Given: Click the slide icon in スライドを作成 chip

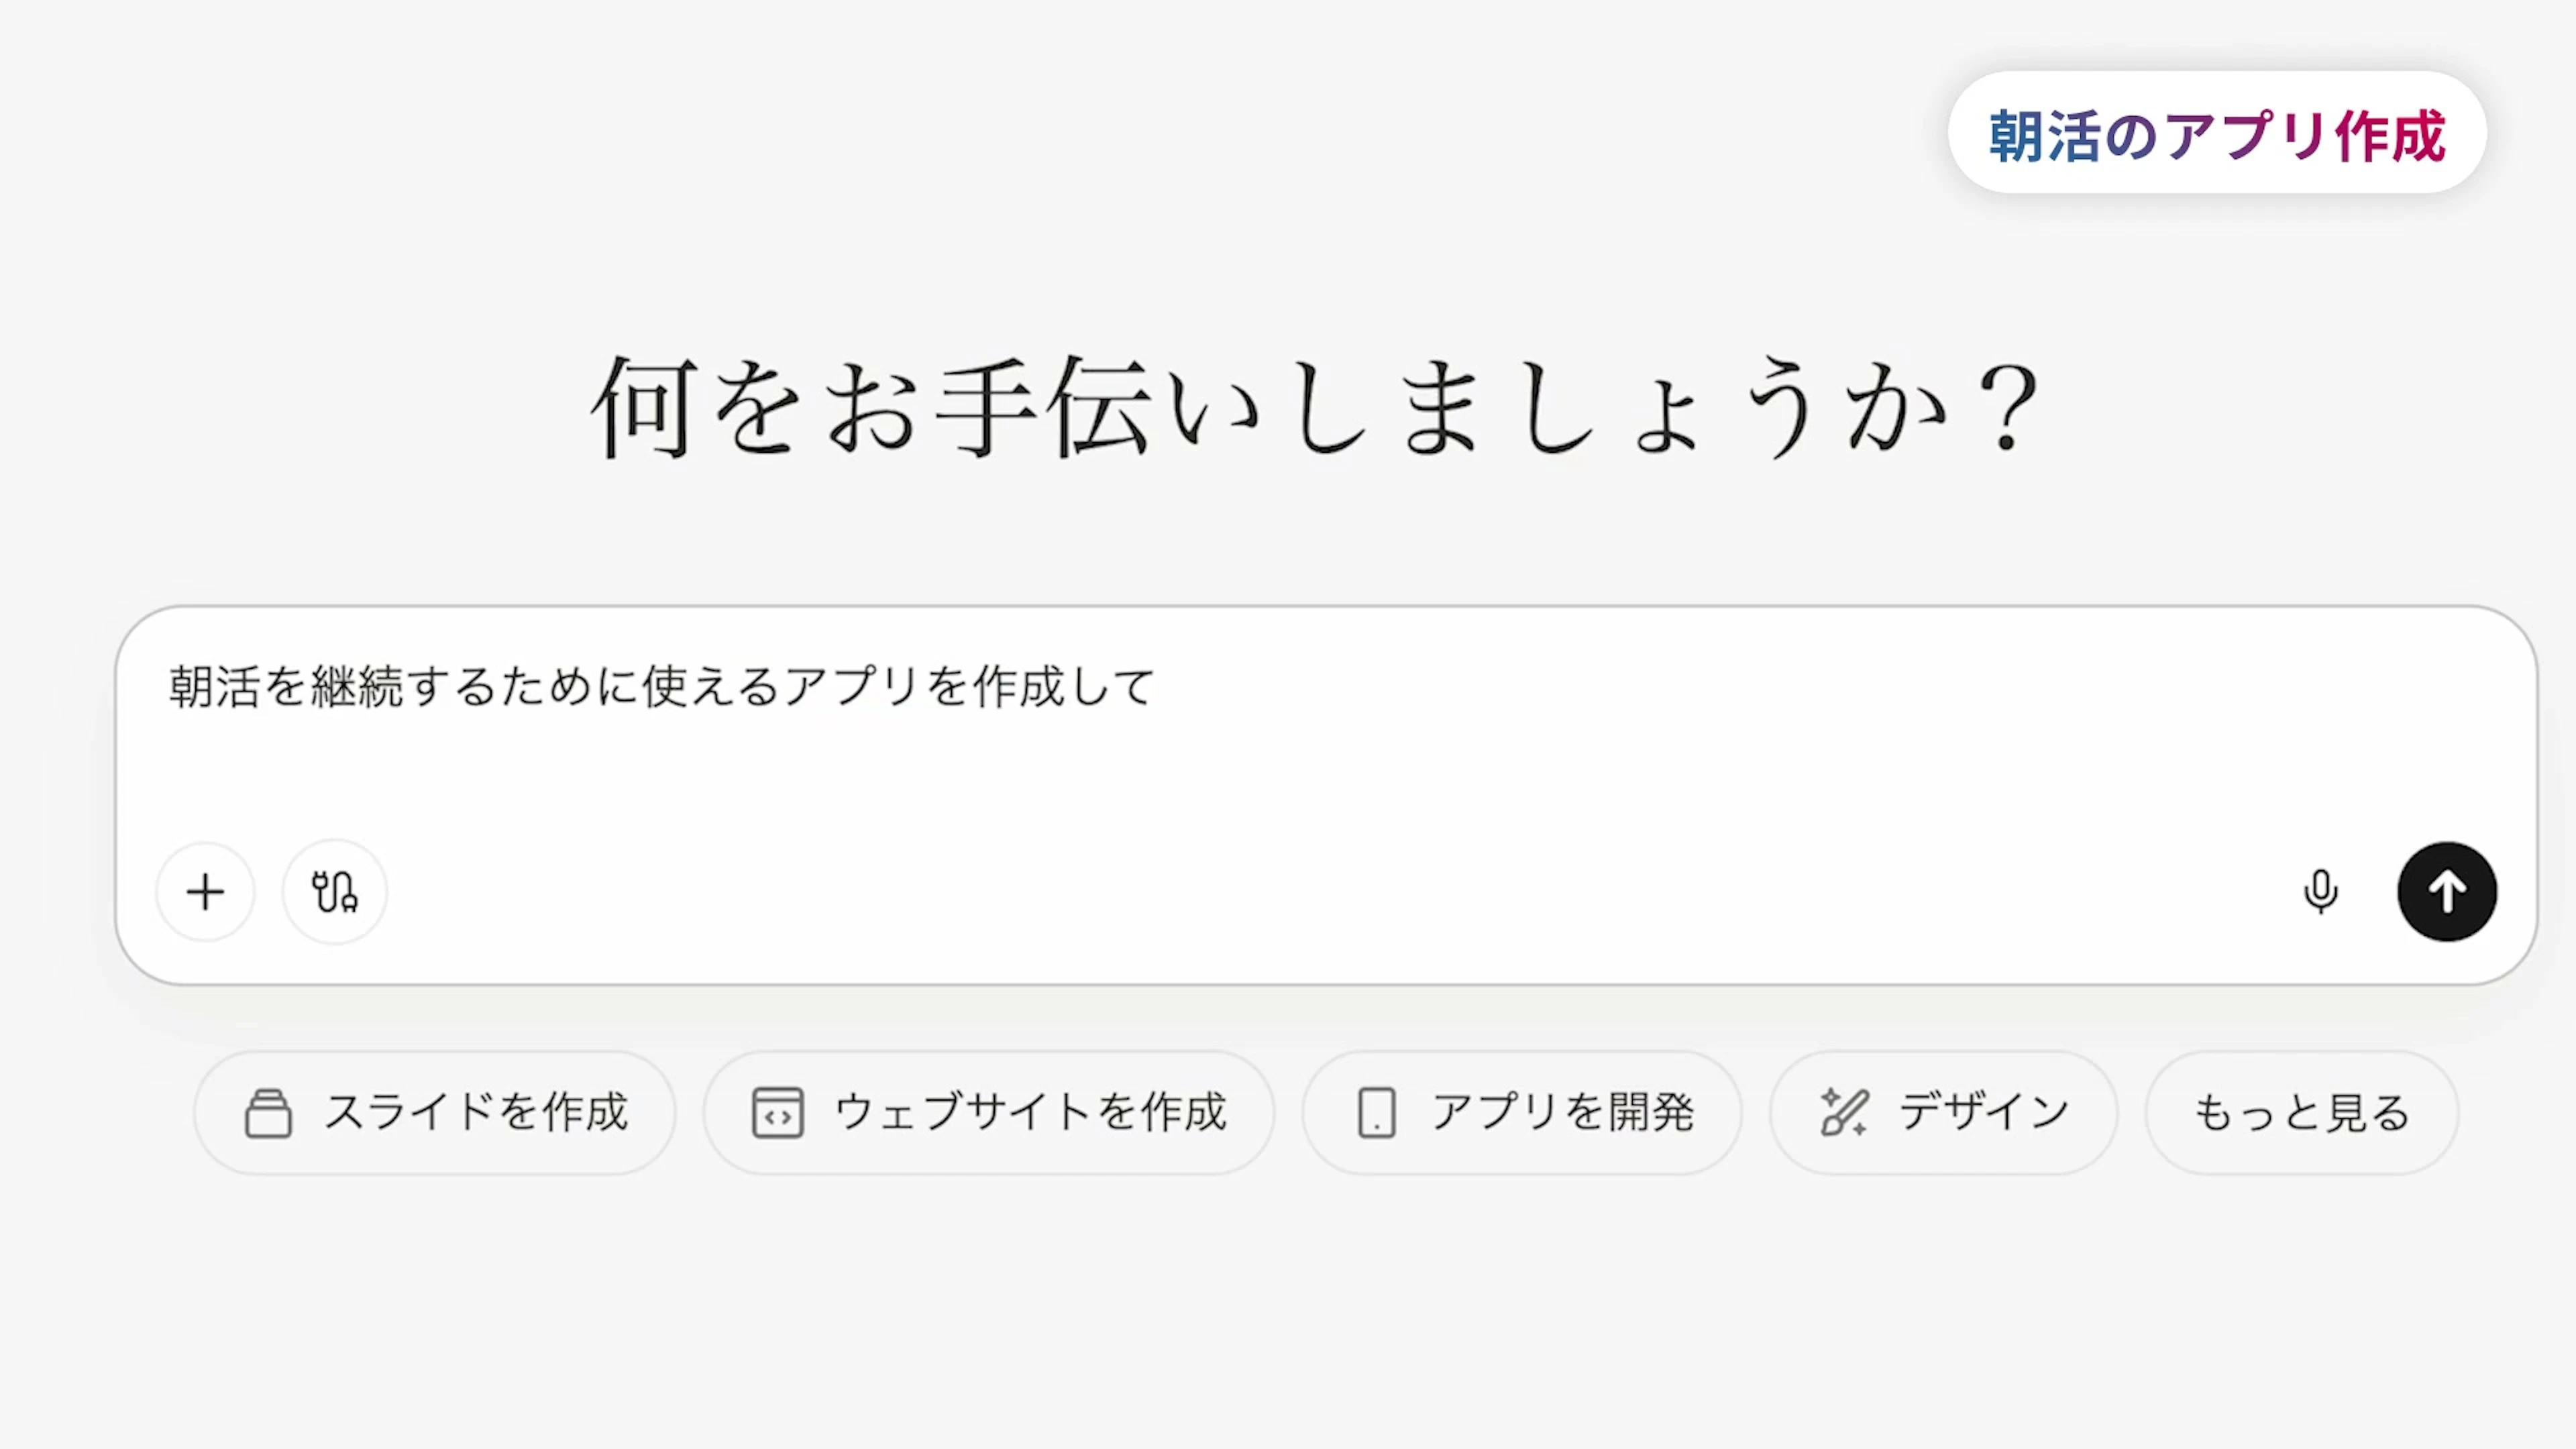Looking at the screenshot, I should coord(268,1113).
